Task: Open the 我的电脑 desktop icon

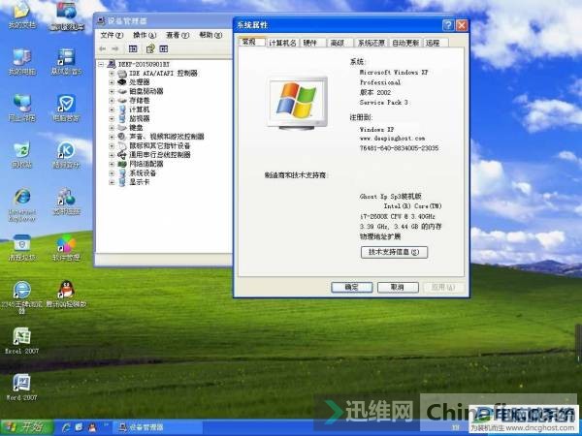Action: 22,61
